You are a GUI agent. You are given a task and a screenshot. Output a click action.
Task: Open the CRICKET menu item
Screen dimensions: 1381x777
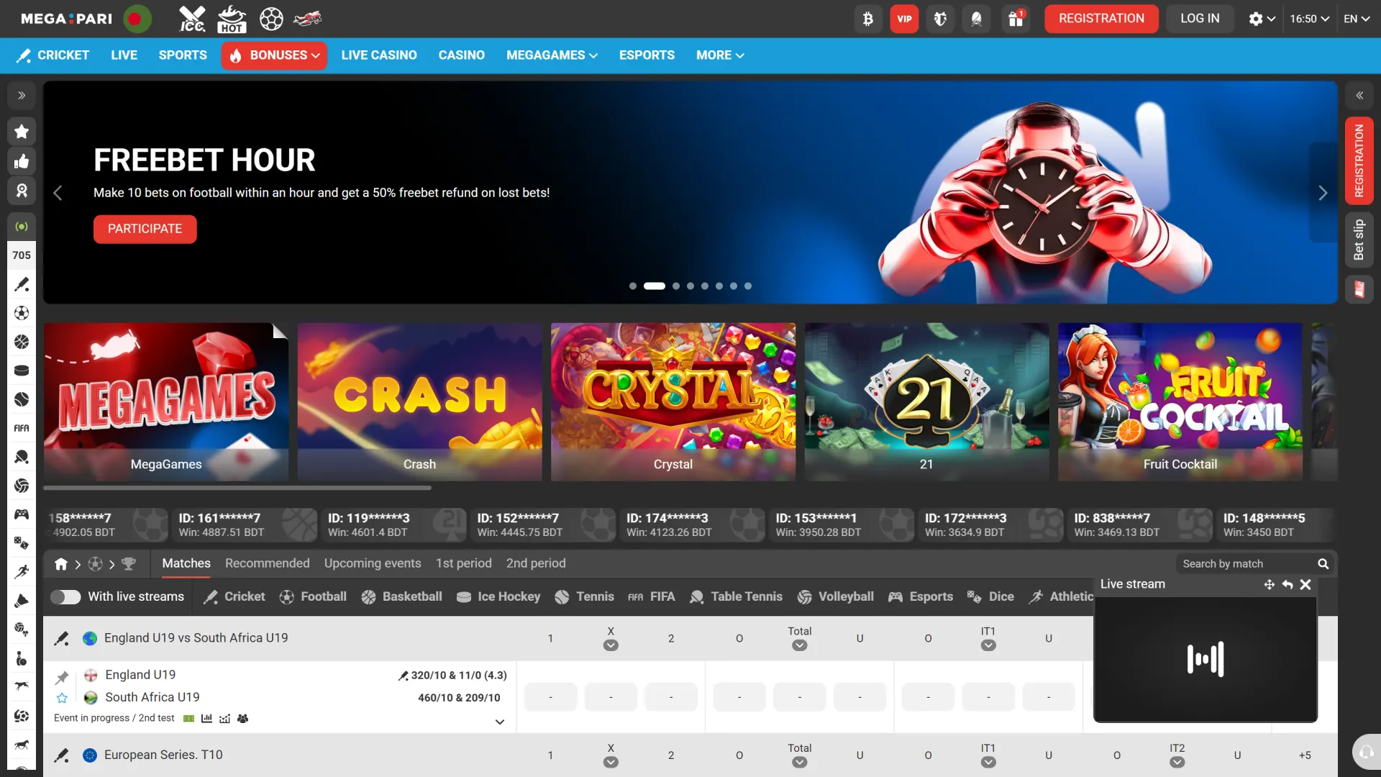click(x=53, y=55)
